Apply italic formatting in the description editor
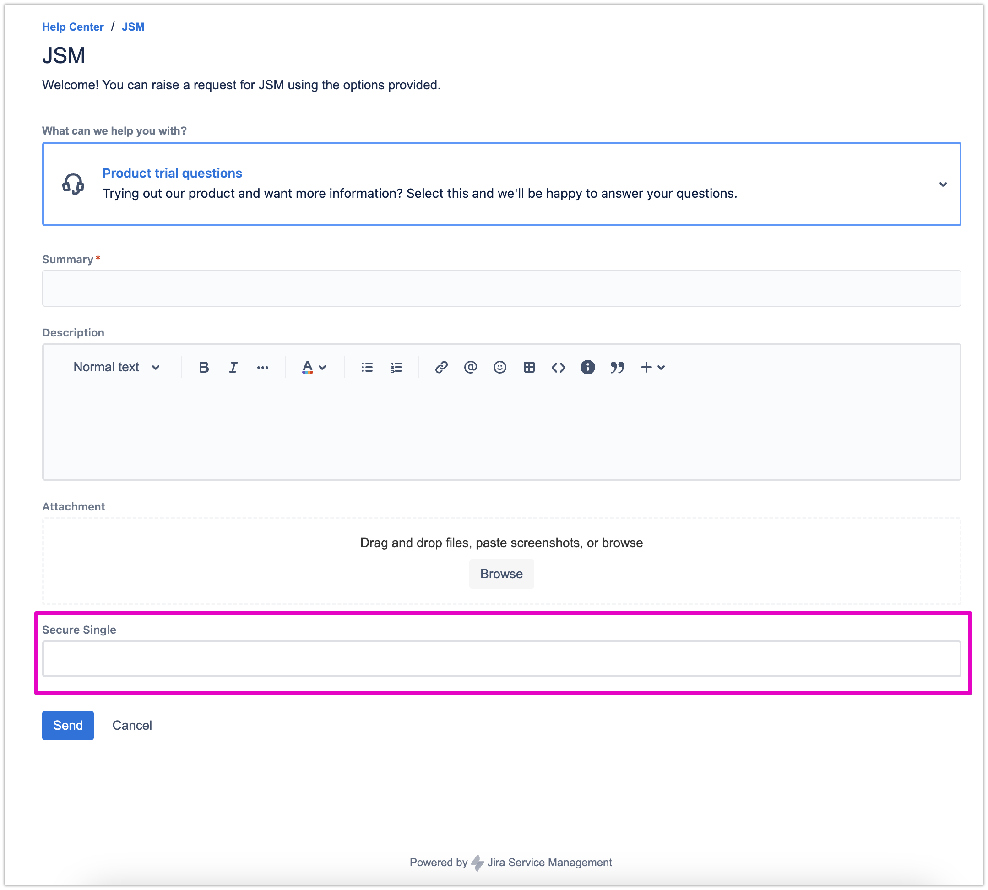 pos(233,367)
